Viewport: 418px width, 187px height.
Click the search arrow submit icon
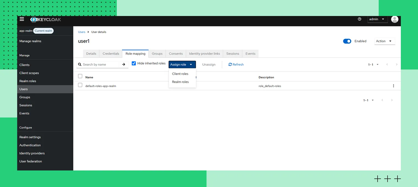(x=123, y=65)
